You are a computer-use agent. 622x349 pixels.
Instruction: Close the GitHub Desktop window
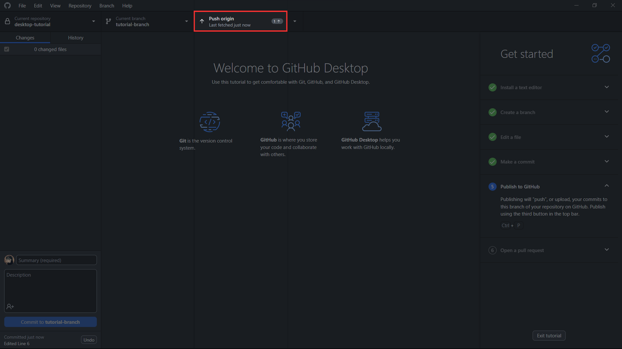coord(613,5)
